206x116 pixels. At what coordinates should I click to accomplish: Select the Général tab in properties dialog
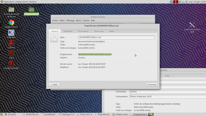pyautogui.click(x=55, y=31)
